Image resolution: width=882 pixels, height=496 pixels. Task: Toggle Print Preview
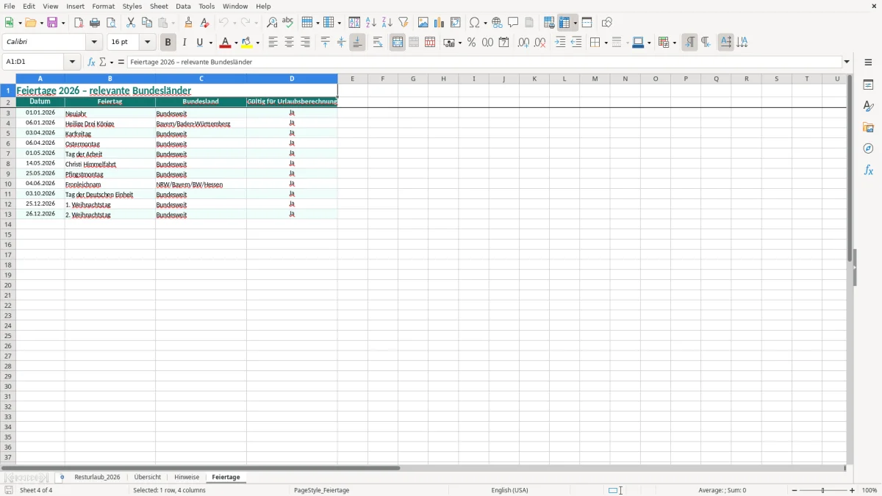[111, 23]
